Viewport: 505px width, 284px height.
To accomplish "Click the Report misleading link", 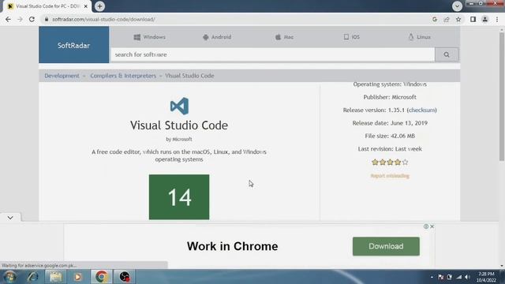I will pyautogui.click(x=390, y=176).
